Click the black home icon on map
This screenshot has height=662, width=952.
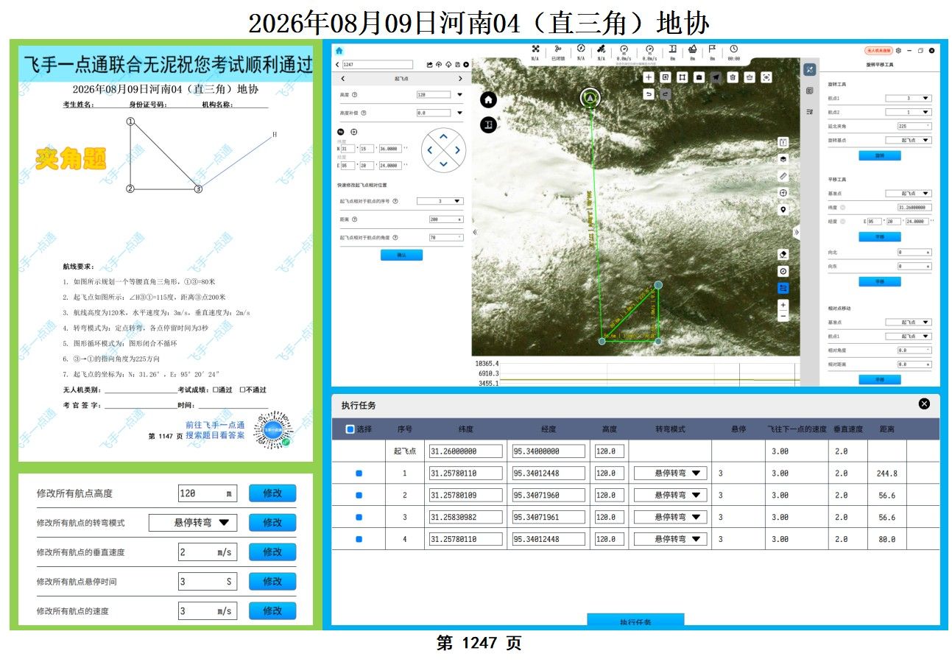click(x=489, y=100)
